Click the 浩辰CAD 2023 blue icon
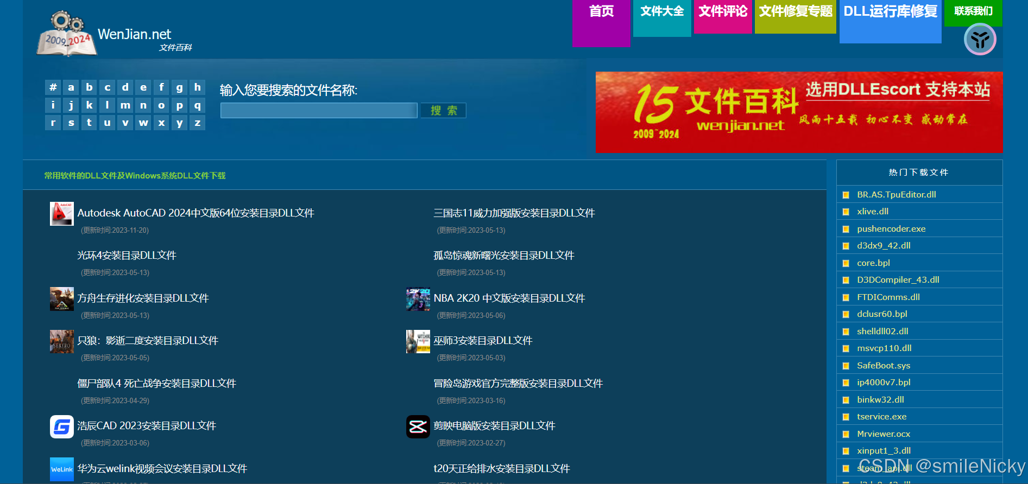The width and height of the screenshot is (1028, 484). point(61,427)
